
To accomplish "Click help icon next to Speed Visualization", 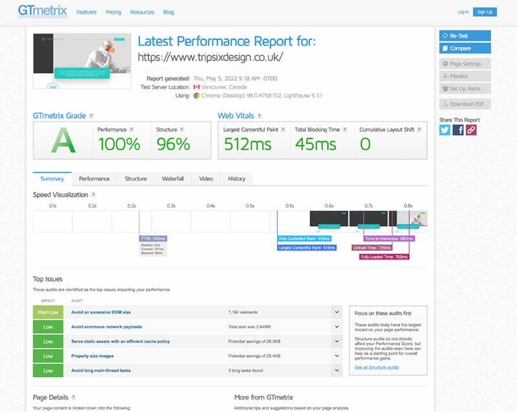I will [94, 194].
